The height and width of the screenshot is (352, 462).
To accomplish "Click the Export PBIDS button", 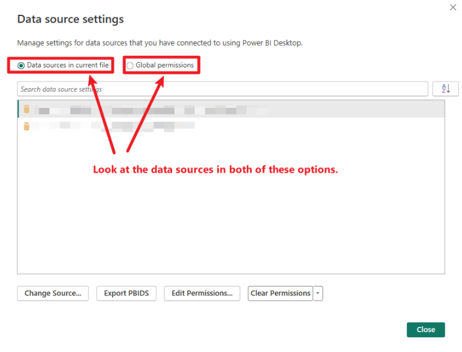I will 127,294.
